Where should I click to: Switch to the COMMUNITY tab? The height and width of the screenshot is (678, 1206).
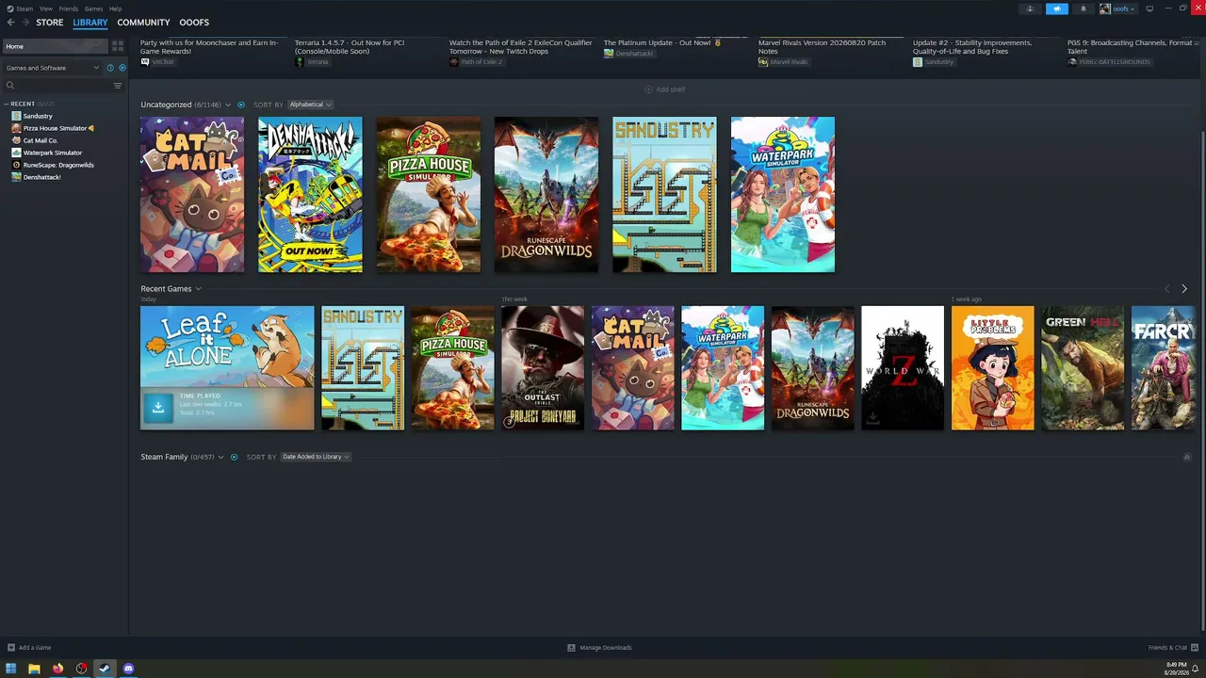pos(143,23)
